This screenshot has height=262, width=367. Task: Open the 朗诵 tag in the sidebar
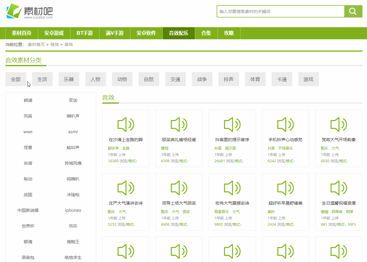(x=28, y=100)
